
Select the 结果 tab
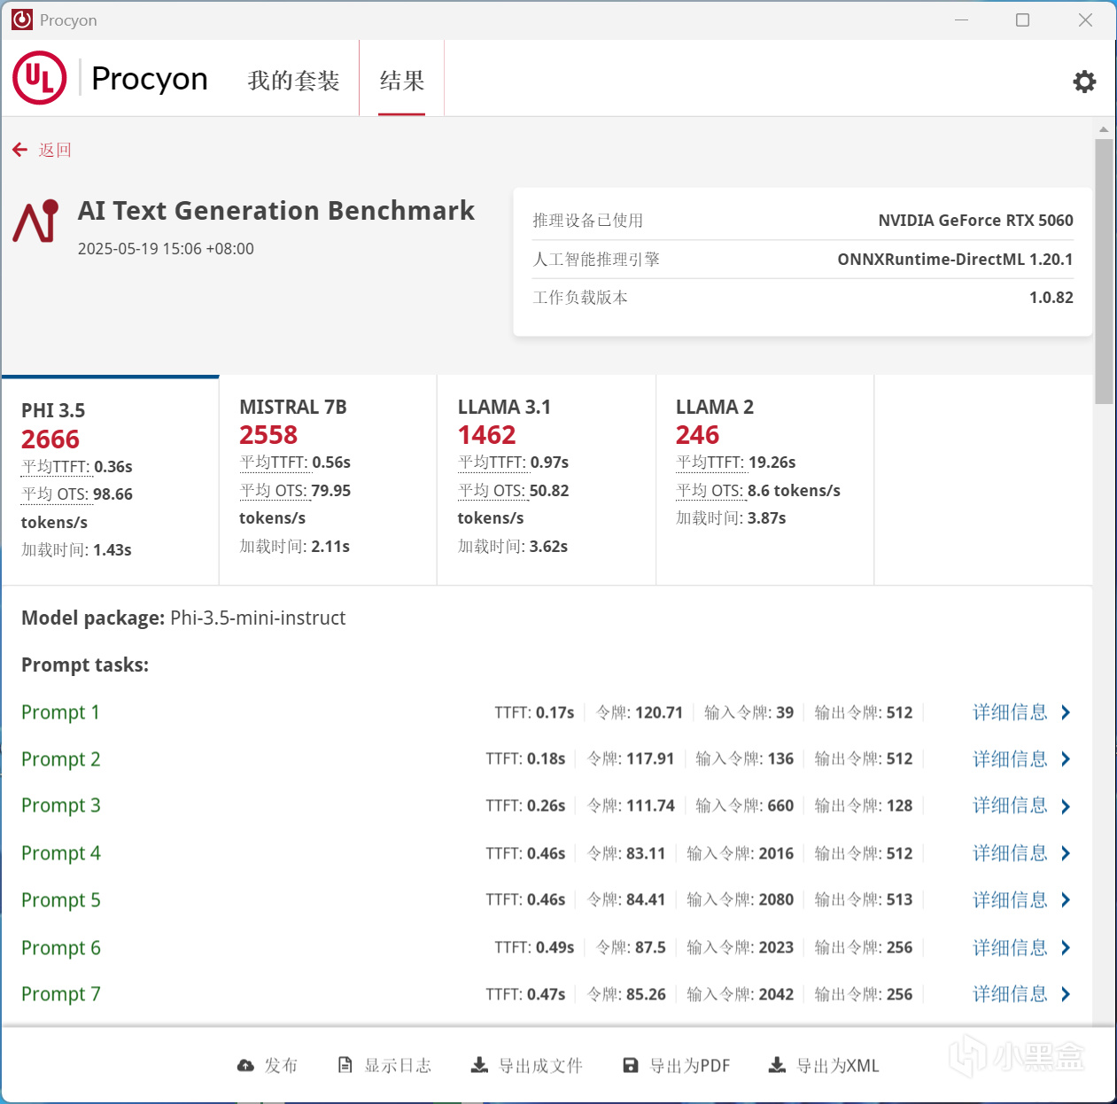click(401, 80)
